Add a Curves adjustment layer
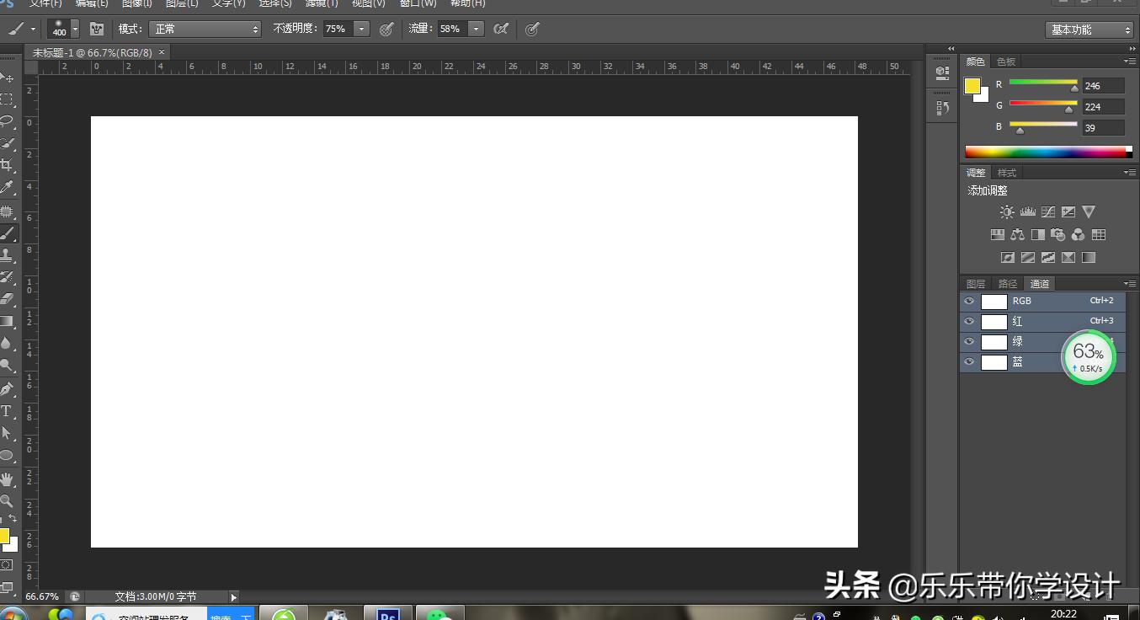Screen dimensions: 1140x620 pyautogui.click(x=1048, y=211)
